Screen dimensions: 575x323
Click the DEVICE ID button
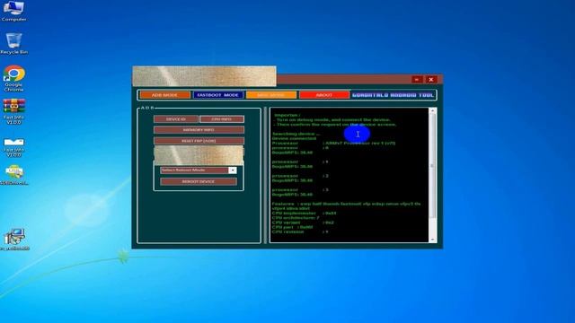176,119
